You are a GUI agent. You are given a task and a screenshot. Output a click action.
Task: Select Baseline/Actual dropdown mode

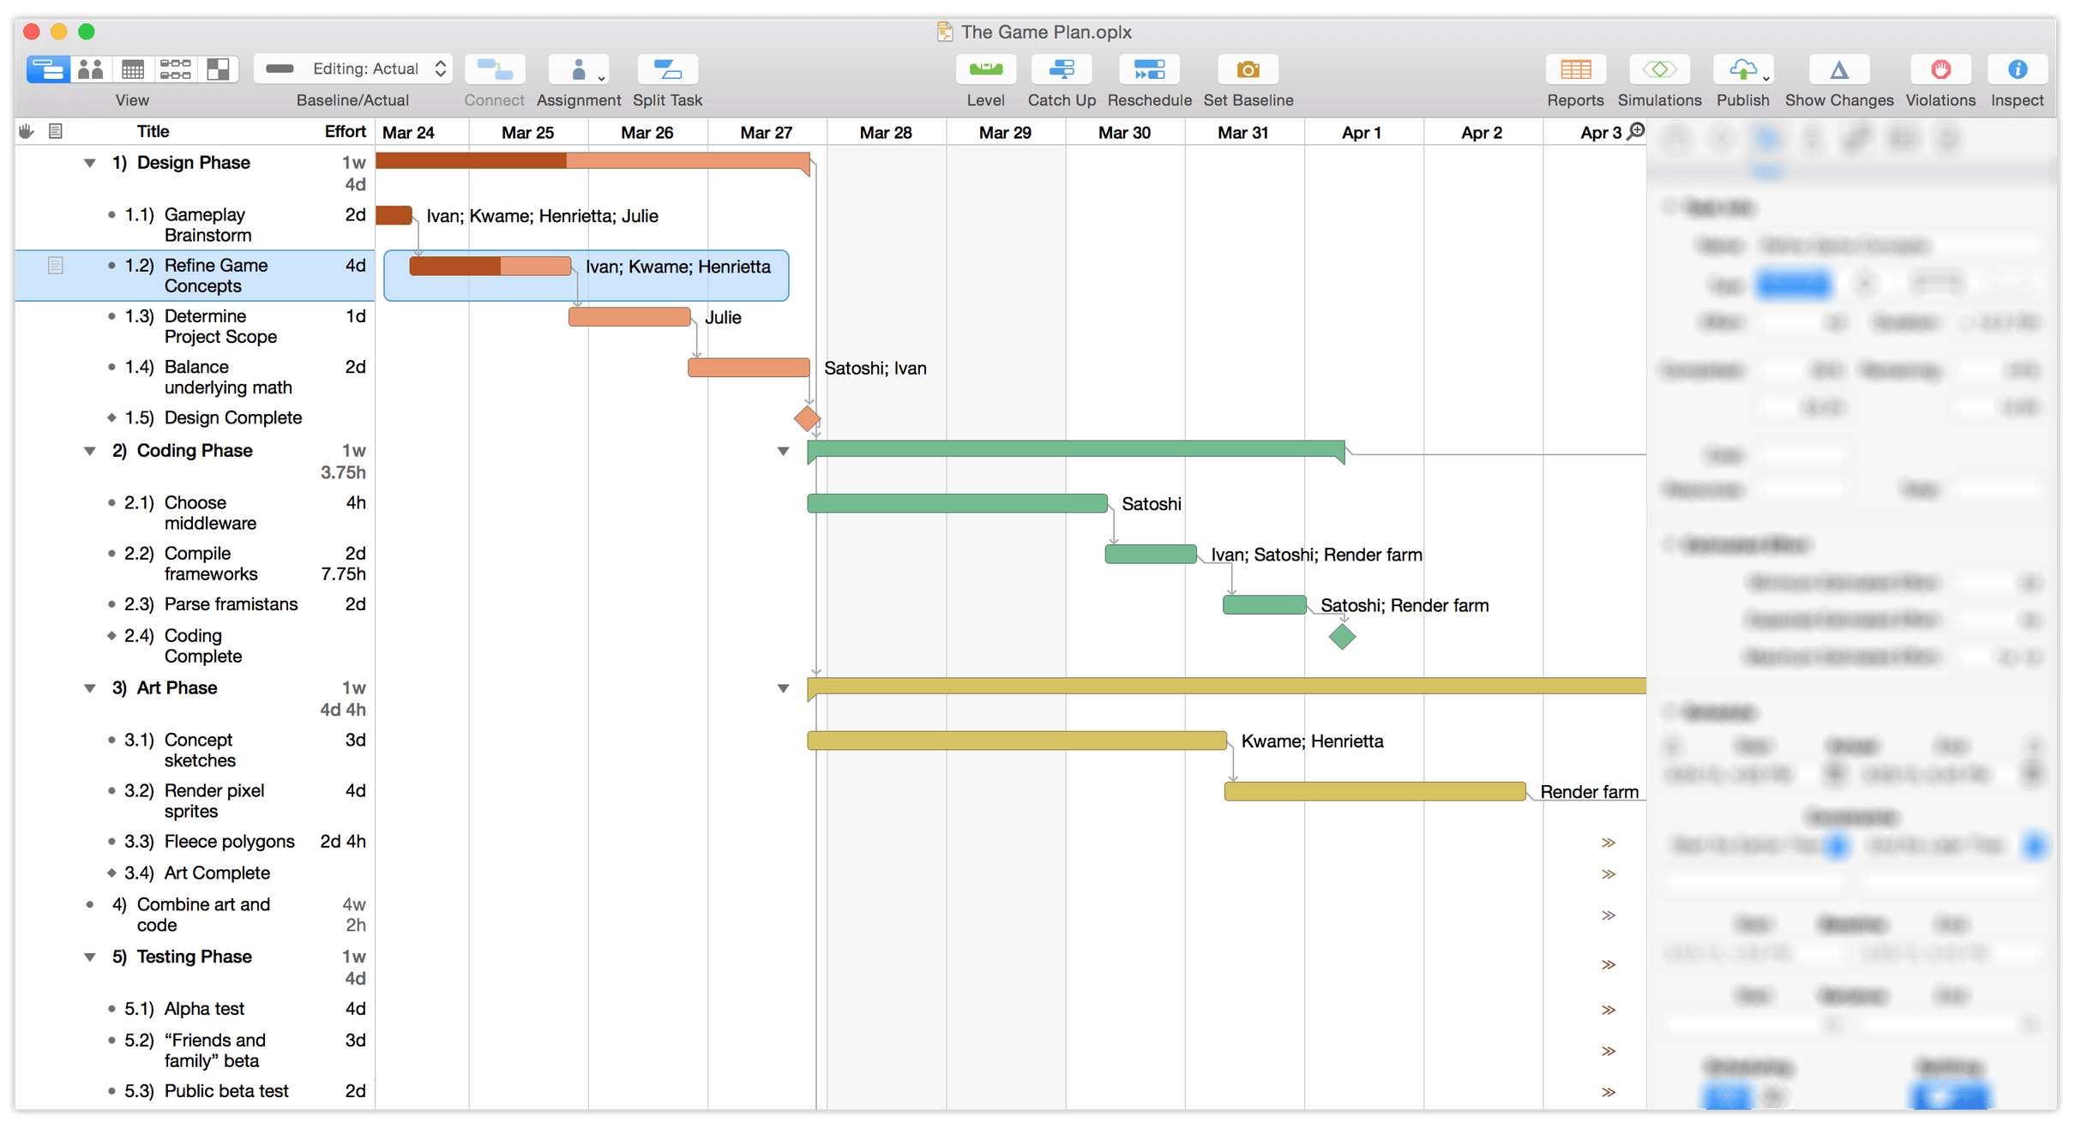point(357,74)
